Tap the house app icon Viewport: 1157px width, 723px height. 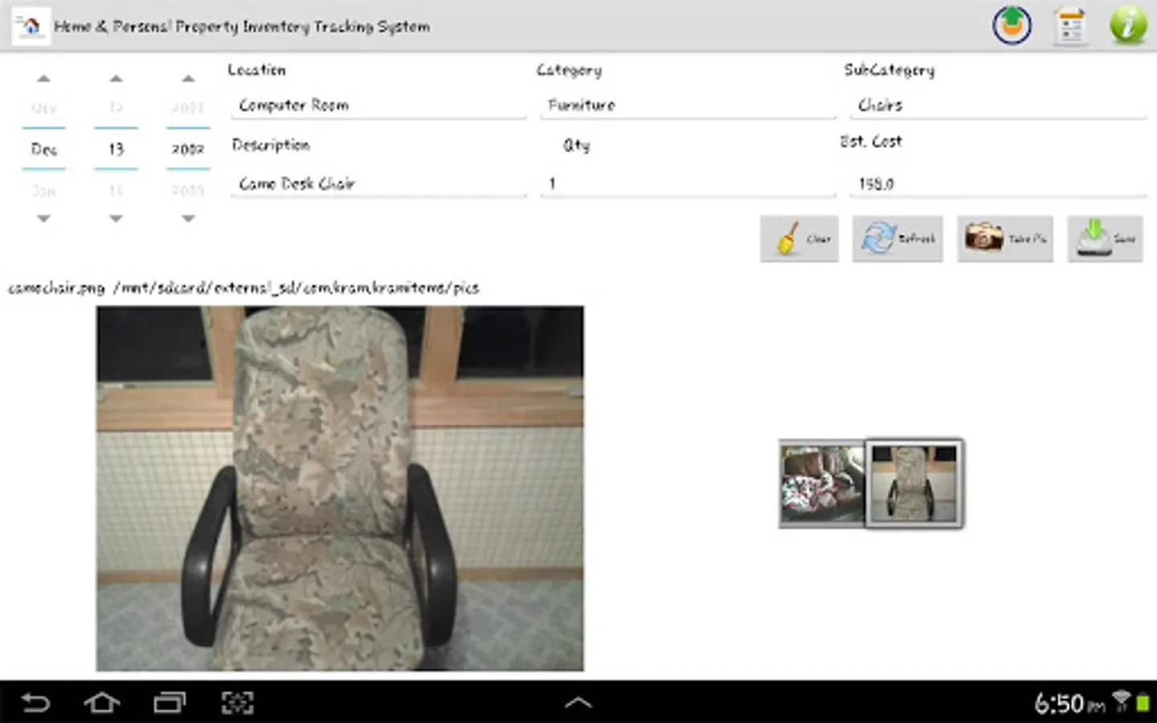pyautogui.click(x=31, y=26)
